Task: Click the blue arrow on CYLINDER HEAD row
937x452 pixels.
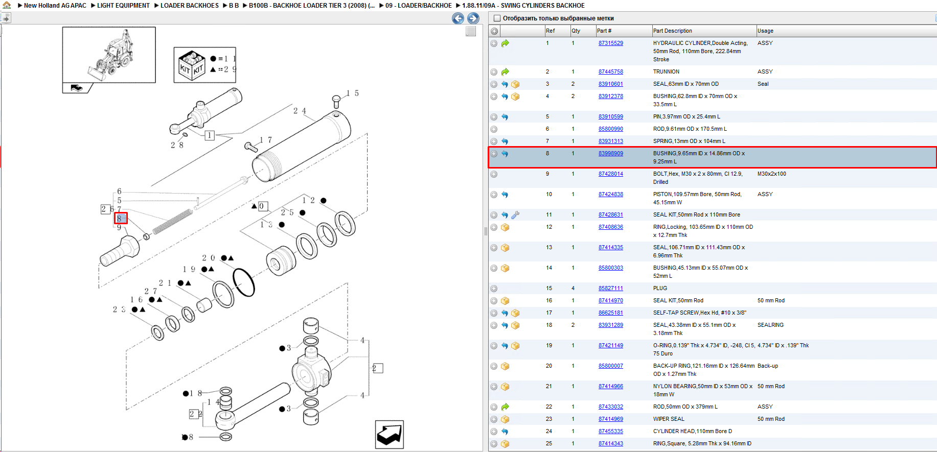Action: tap(505, 432)
